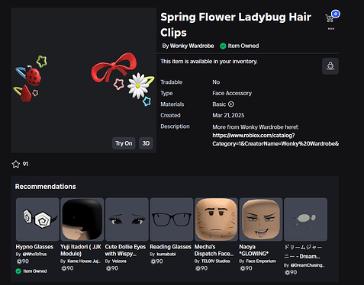Open the roblox.com catalog URL in description
Viewport: 364px width, 285px height.
[x=275, y=139]
